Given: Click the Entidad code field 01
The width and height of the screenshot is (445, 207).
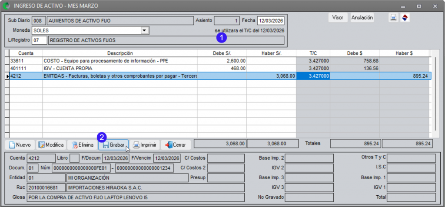Looking at the screenshot, I should pyautogui.click(x=46, y=178).
